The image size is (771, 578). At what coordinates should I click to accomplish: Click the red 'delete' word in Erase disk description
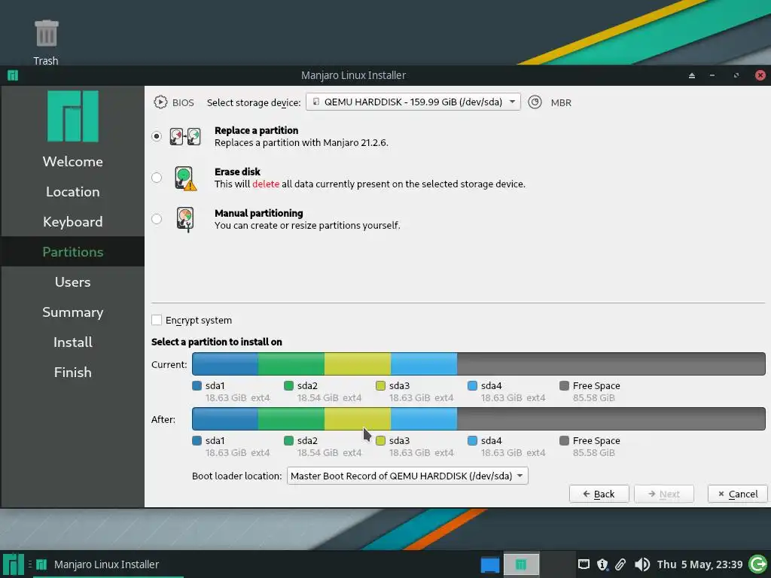[x=266, y=184]
